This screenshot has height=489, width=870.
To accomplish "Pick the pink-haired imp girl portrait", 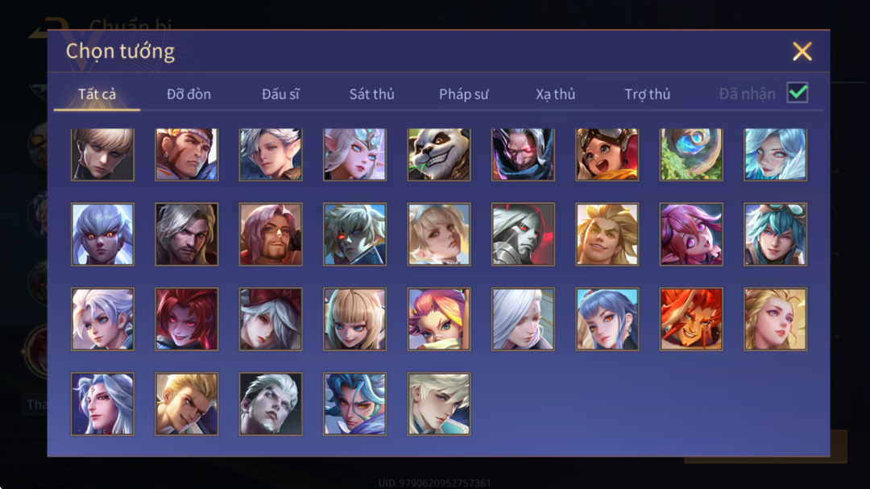I will pos(691,234).
